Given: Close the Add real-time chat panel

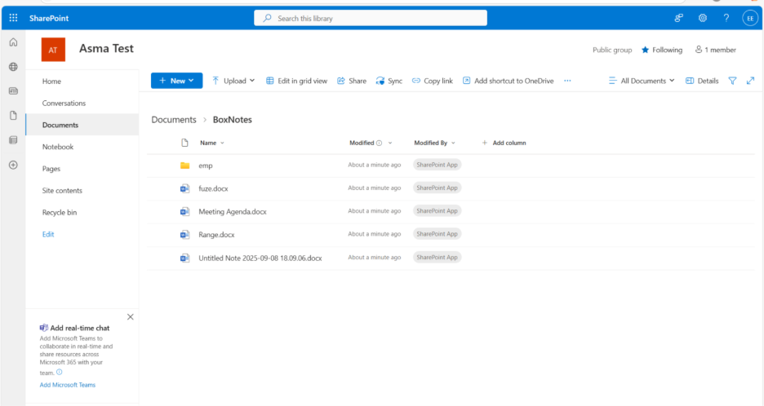Looking at the screenshot, I should tap(130, 317).
